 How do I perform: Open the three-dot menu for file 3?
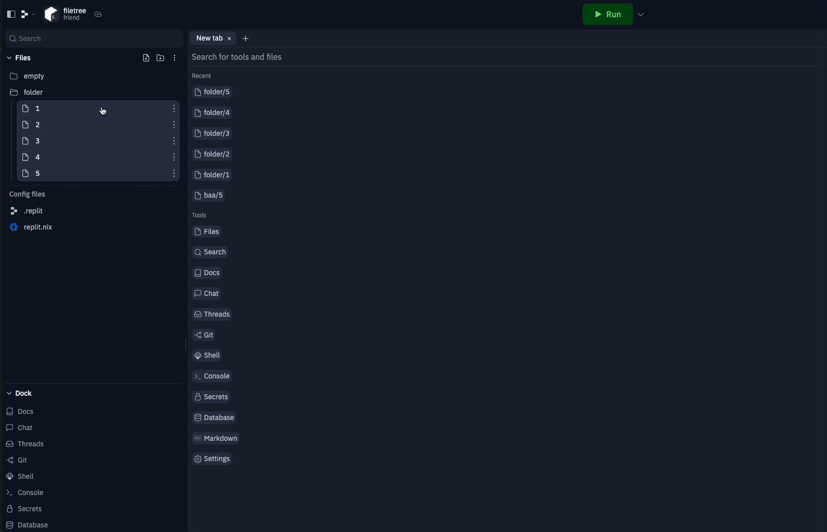(174, 141)
